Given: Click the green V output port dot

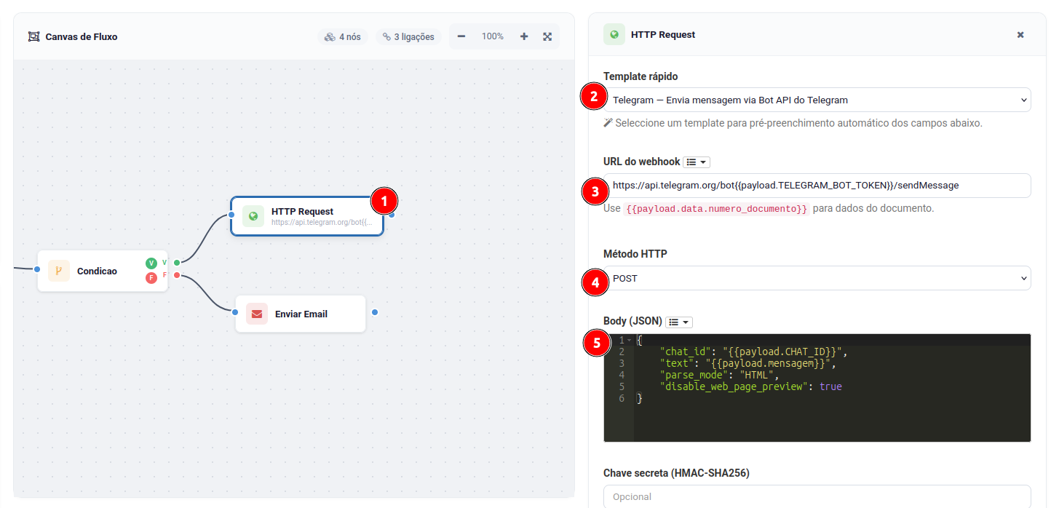Looking at the screenshot, I should tap(177, 263).
